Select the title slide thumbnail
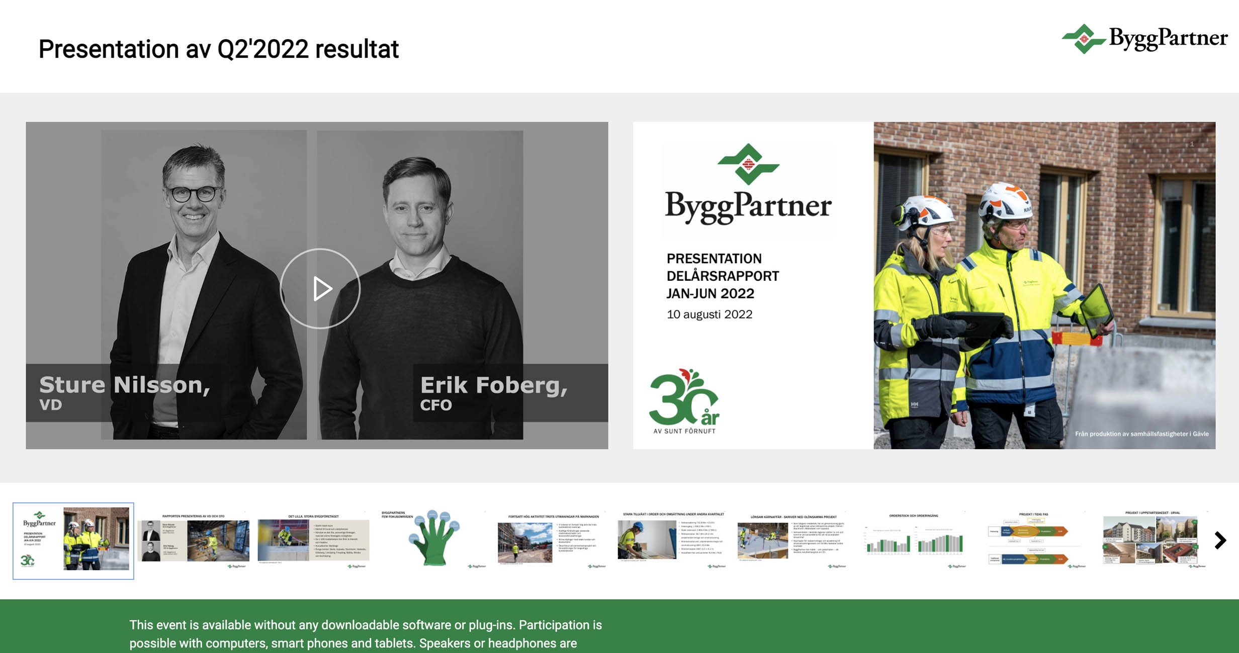 73,541
